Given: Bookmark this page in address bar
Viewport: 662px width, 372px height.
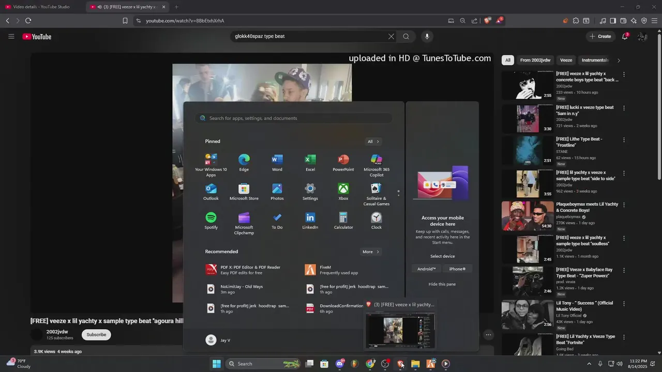Looking at the screenshot, I should tap(125, 21).
